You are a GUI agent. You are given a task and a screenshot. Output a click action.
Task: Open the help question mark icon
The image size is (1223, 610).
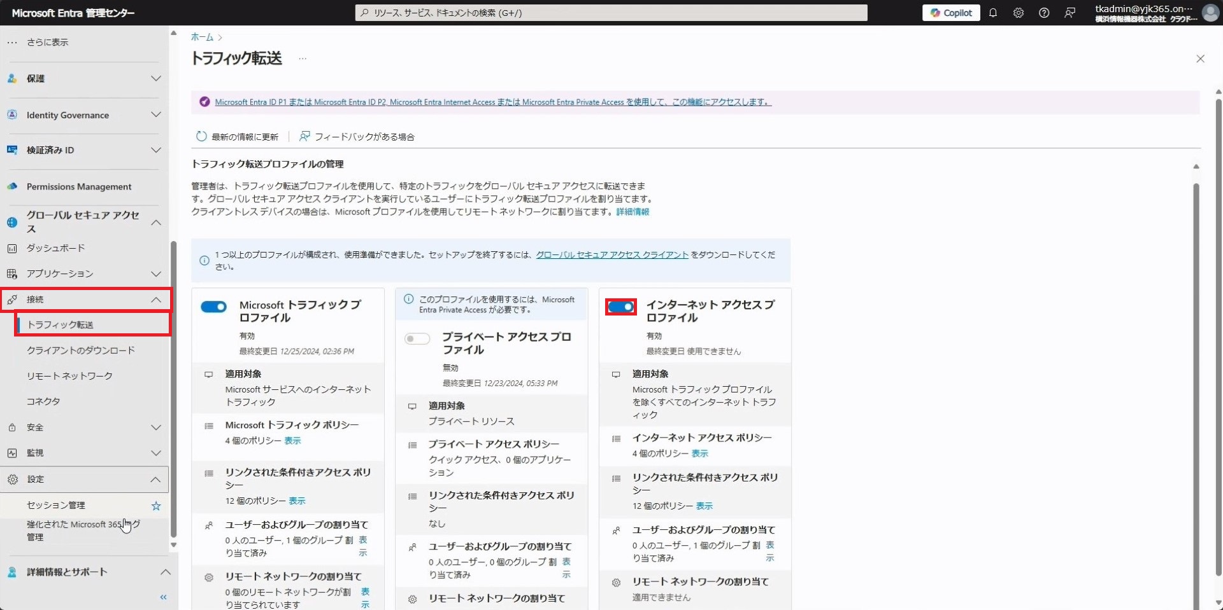click(x=1044, y=13)
